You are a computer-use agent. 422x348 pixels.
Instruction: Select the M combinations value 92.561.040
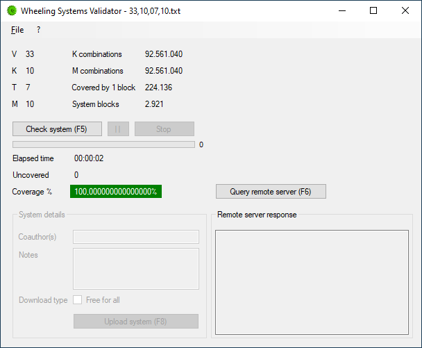tap(164, 71)
